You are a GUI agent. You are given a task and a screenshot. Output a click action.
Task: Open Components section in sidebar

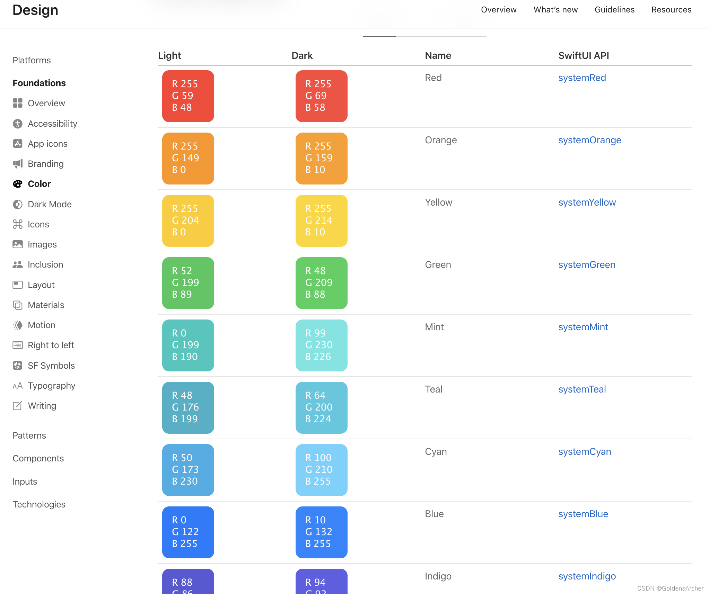point(38,458)
